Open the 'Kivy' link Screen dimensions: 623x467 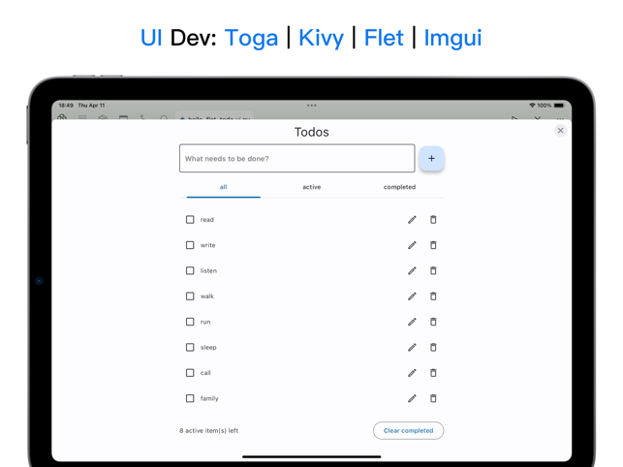point(321,38)
